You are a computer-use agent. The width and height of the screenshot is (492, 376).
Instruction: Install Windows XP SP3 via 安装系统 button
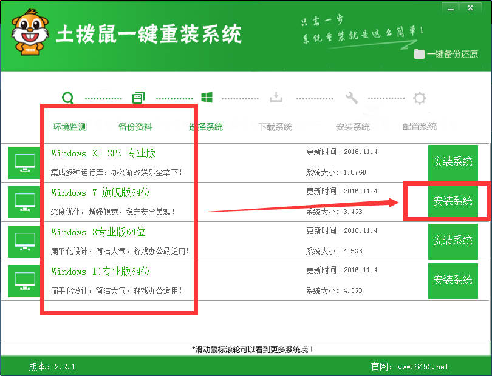tap(453, 162)
